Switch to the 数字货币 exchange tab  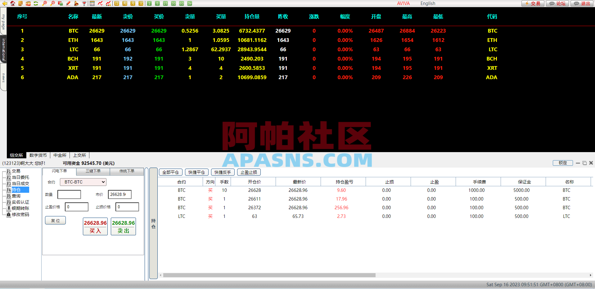coord(38,155)
